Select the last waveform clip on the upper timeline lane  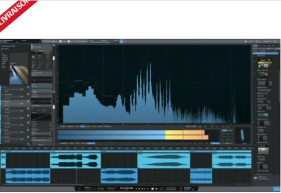click(232, 161)
